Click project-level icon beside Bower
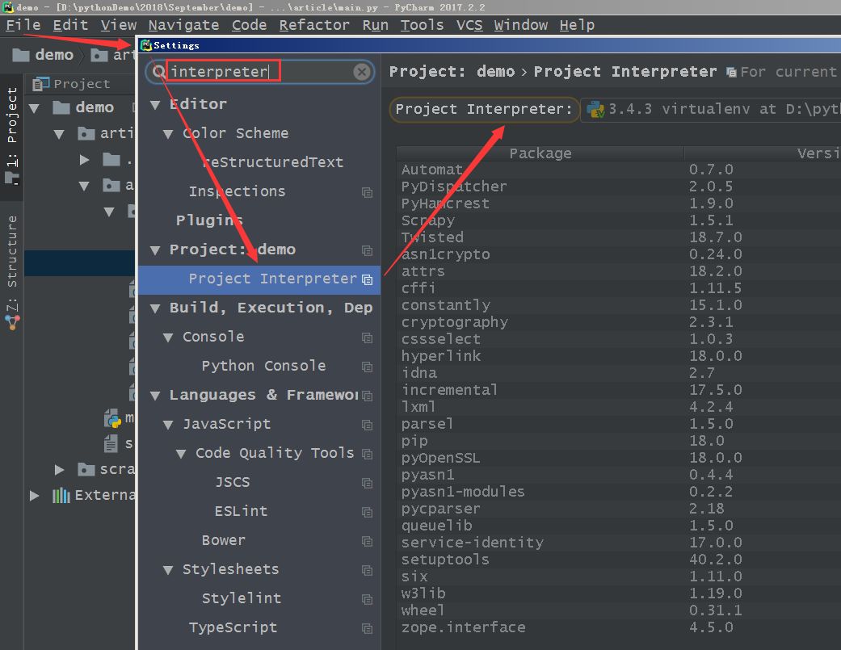The height and width of the screenshot is (650, 841). (367, 541)
